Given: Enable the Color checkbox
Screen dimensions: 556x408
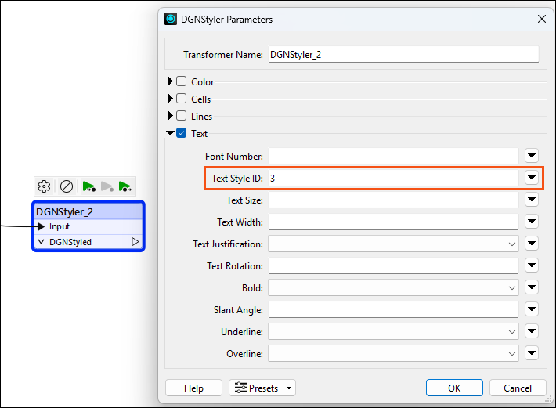Looking at the screenshot, I should [x=181, y=81].
